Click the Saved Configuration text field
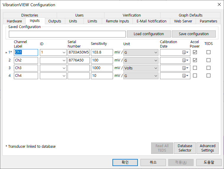 click(67, 34)
